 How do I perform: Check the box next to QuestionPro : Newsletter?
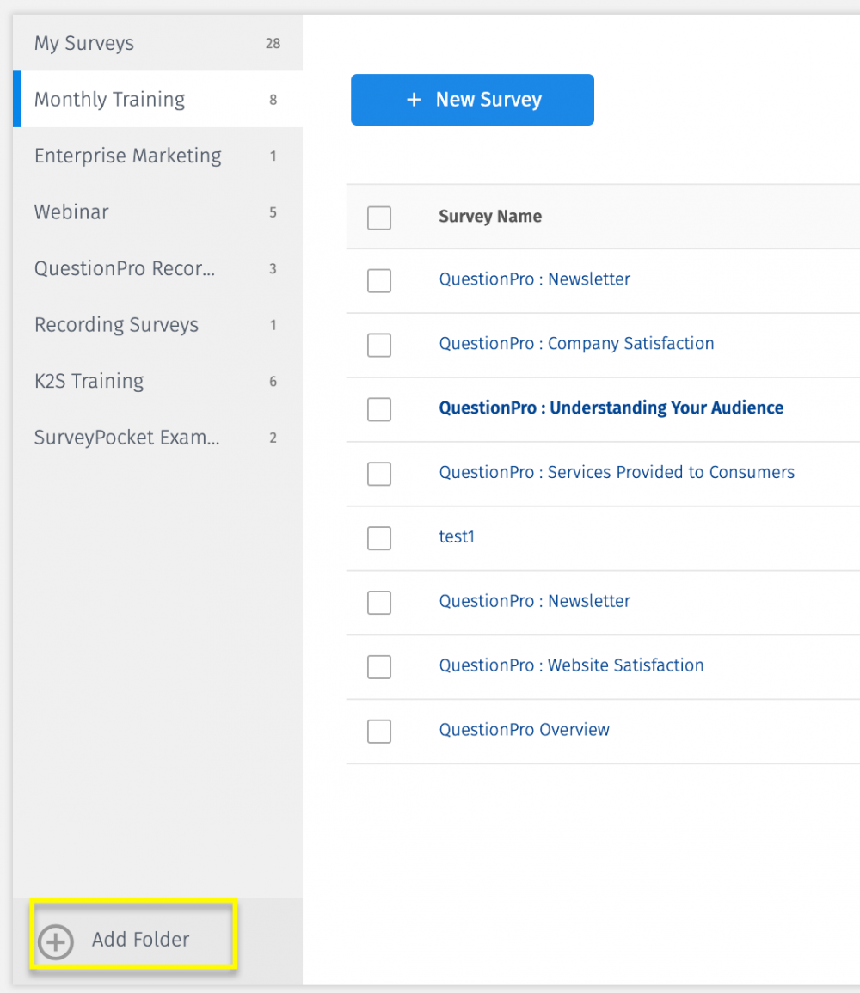tap(379, 280)
